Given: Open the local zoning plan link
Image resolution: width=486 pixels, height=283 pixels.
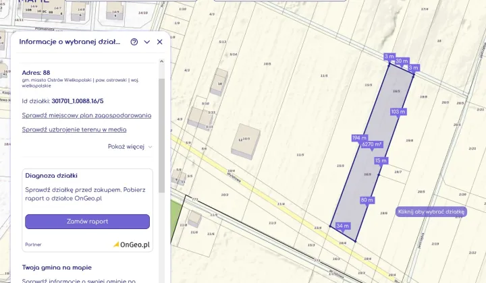Looking at the screenshot, I should pyautogui.click(x=86, y=115).
